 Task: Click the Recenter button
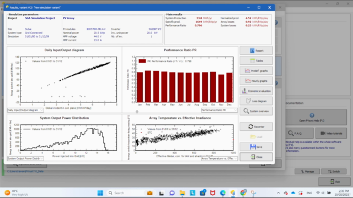(x=256, y=127)
